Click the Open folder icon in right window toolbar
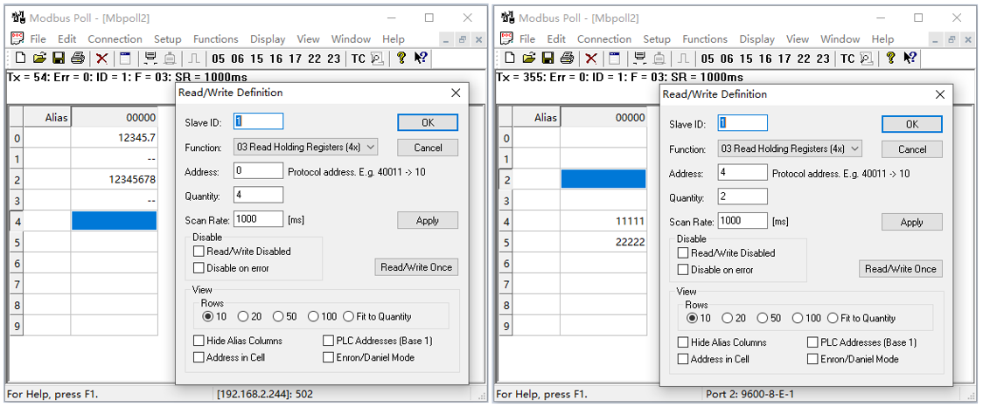 tap(528, 59)
